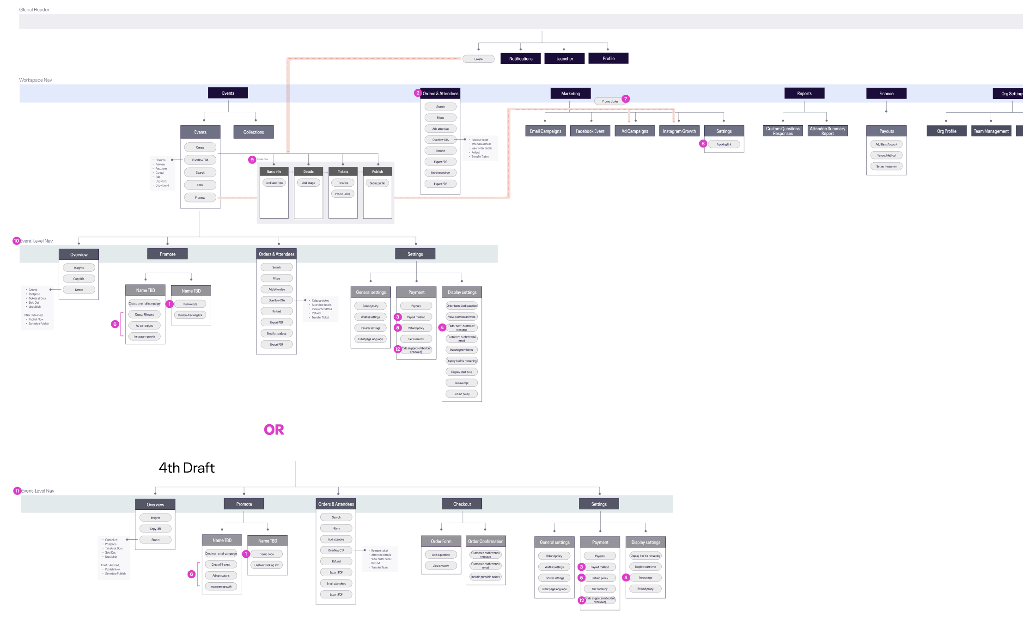Select the Collections box under Events
The image size is (1023, 635).
pyautogui.click(x=254, y=132)
